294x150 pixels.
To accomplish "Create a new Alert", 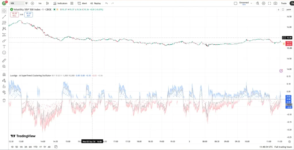I will tap(82, 3).
